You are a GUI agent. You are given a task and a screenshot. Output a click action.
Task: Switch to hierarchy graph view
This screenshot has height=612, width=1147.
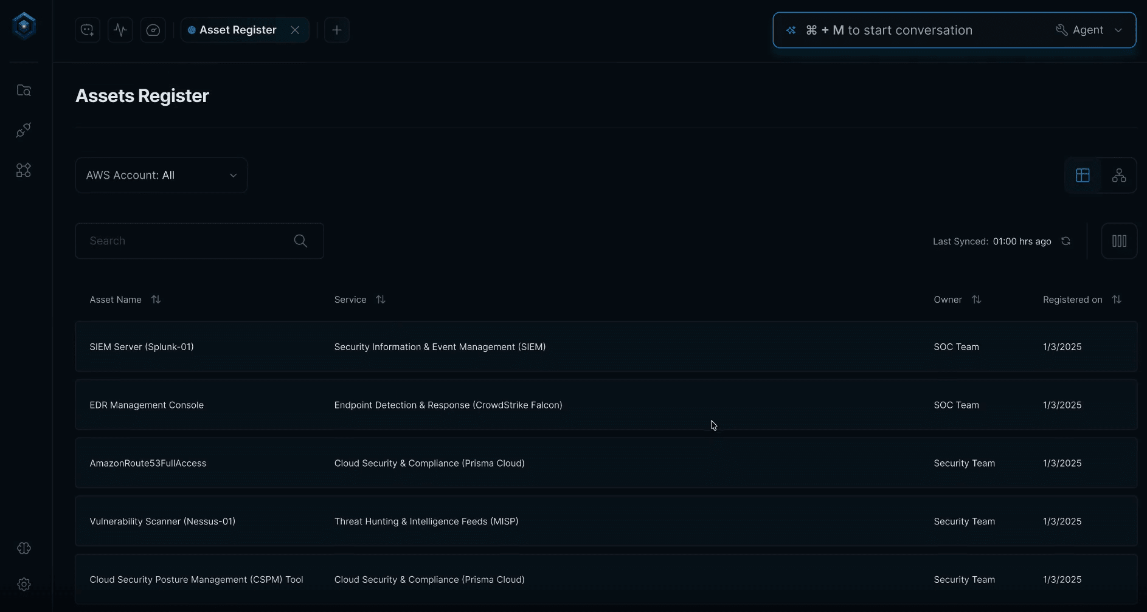(1118, 176)
